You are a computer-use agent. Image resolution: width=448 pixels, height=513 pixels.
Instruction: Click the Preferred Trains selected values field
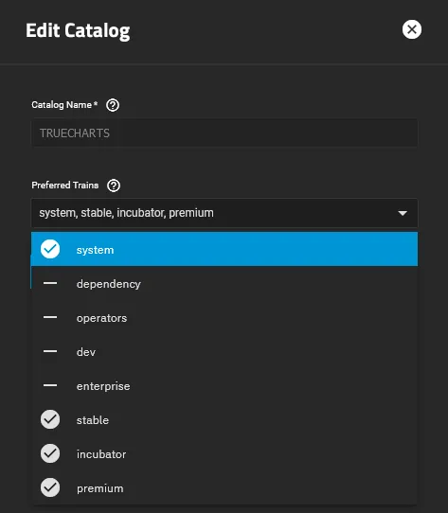point(224,213)
